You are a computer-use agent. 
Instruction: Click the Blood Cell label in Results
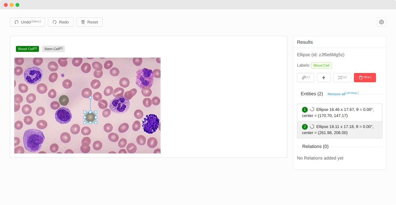click(x=321, y=65)
